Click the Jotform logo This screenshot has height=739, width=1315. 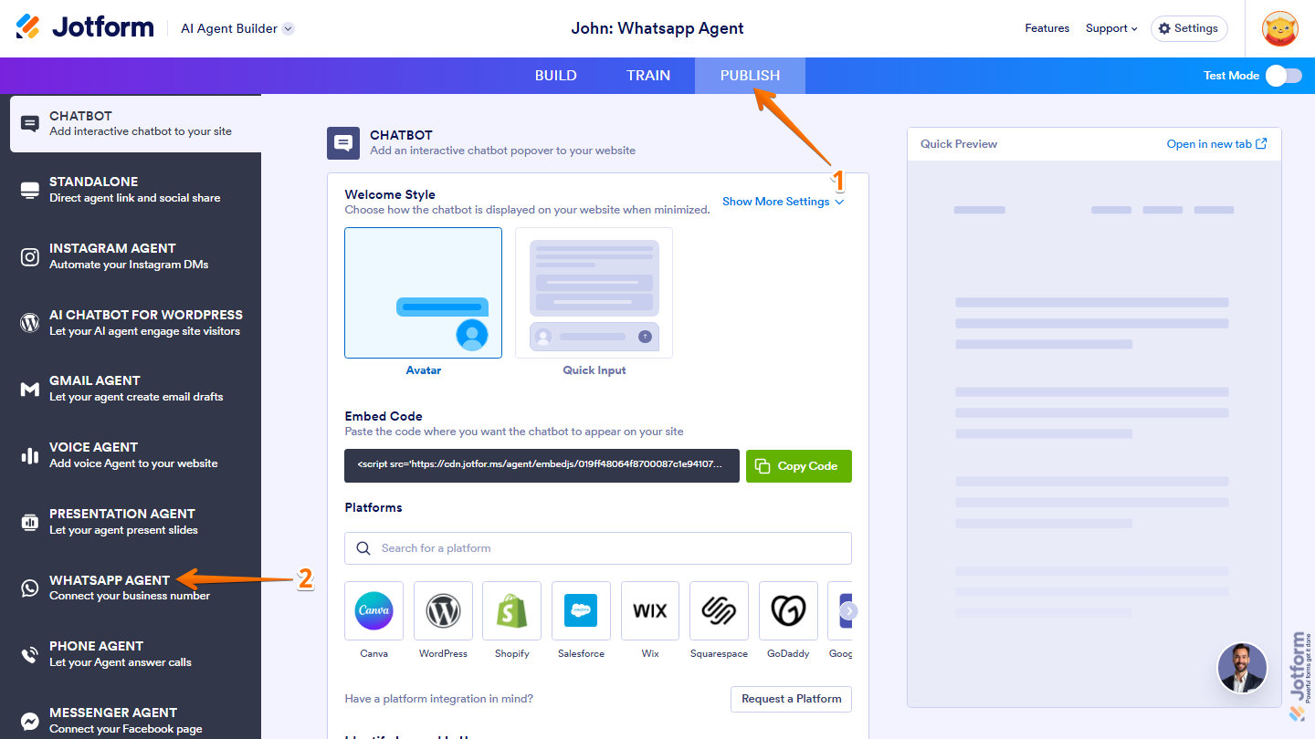coord(85,27)
